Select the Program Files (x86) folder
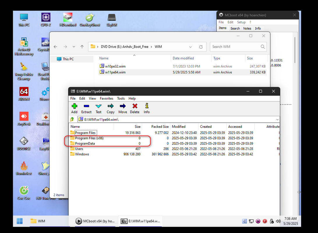The width and height of the screenshot is (318, 233). pyautogui.click(x=174, y=138)
